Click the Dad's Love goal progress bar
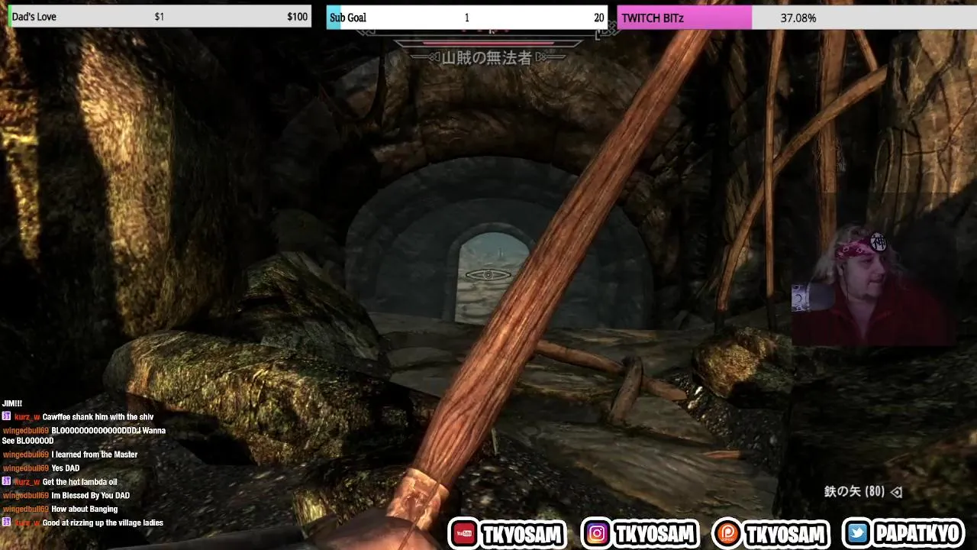 [160, 17]
